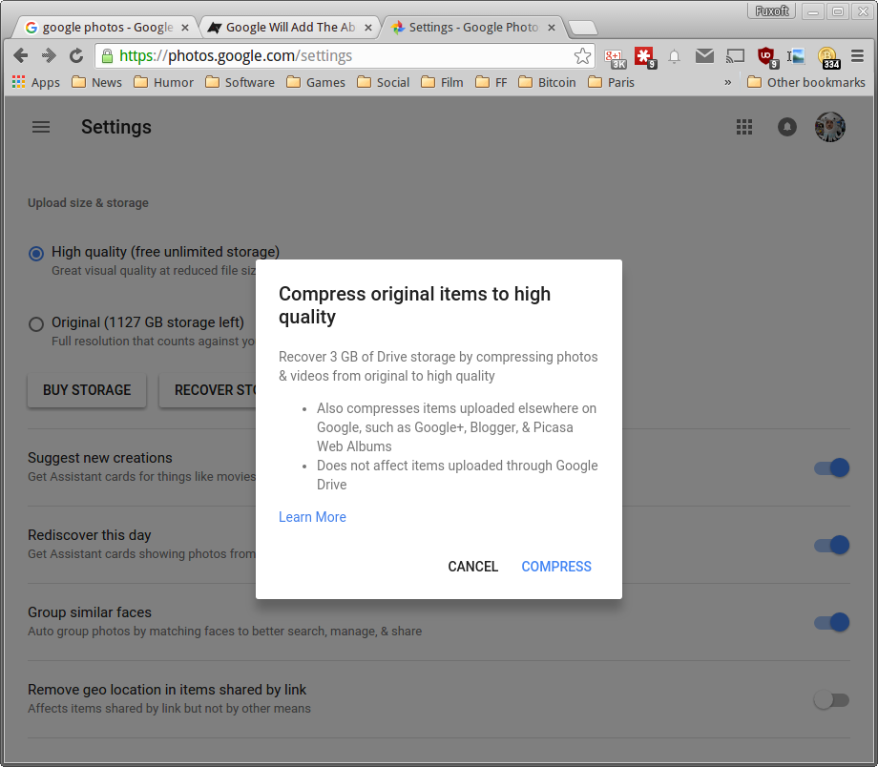Select the Original storage radio button
The image size is (878, 767).
(35, 324)
